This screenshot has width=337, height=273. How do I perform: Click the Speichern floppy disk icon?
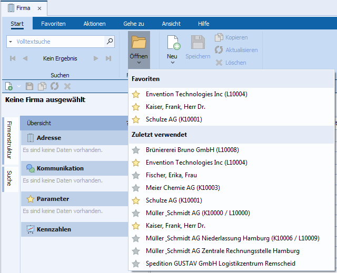pos(197,43)
